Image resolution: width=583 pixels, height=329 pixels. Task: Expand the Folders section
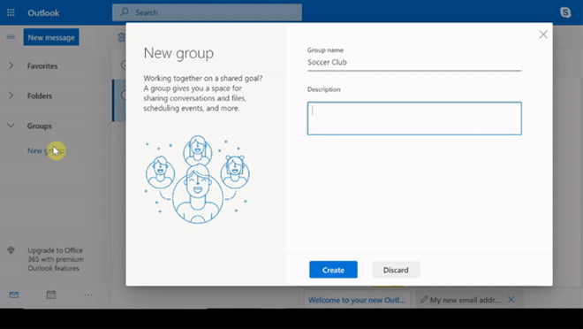pos(11,96)
